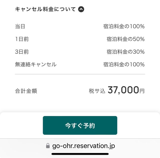Collapse the キャンセル料金について section chevron
The height and width of the screenshot is (158, 160).
coord(81,9)
